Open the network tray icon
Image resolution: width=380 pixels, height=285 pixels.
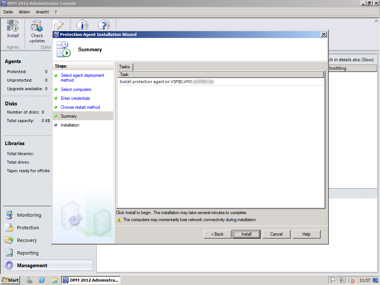(343, 280)
